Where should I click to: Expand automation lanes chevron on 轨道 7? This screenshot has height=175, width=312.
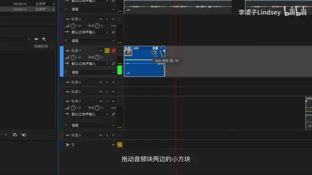(66, 72)
